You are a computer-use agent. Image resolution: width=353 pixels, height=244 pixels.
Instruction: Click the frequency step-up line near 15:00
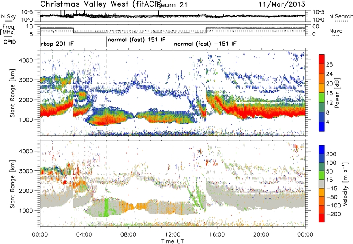206,30
